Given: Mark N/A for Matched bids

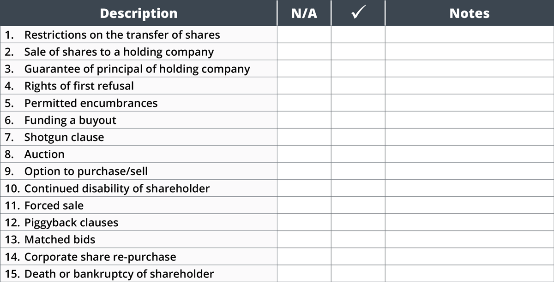Looking at the screenshot, I should 304,239.
